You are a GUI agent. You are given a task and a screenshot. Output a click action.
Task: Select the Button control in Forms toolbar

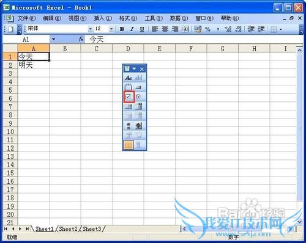(138, 87)
